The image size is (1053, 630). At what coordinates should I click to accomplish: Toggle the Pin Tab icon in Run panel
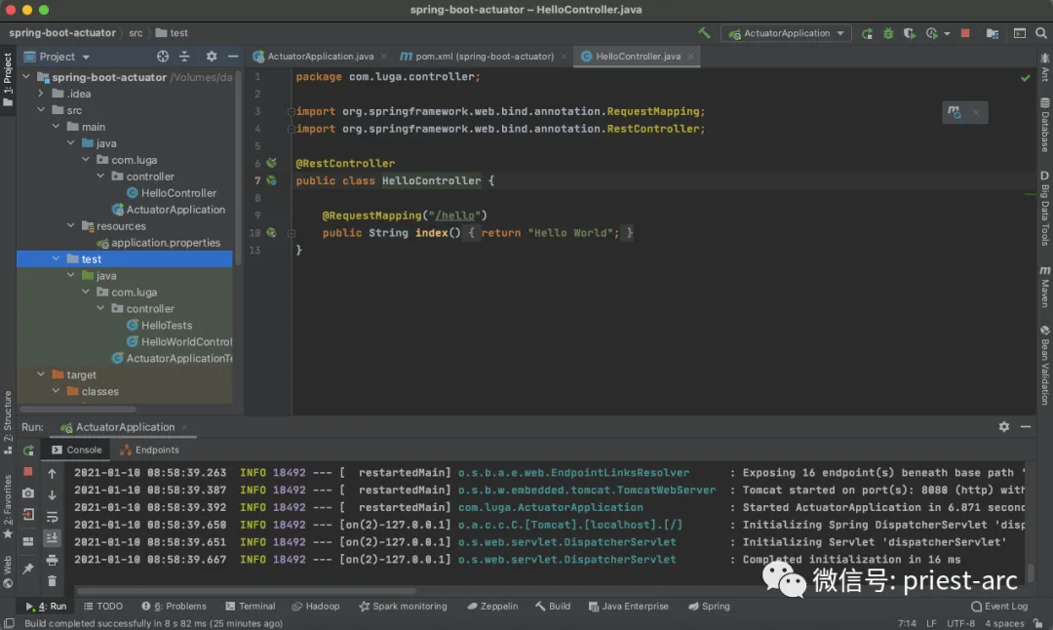point(28,568)
